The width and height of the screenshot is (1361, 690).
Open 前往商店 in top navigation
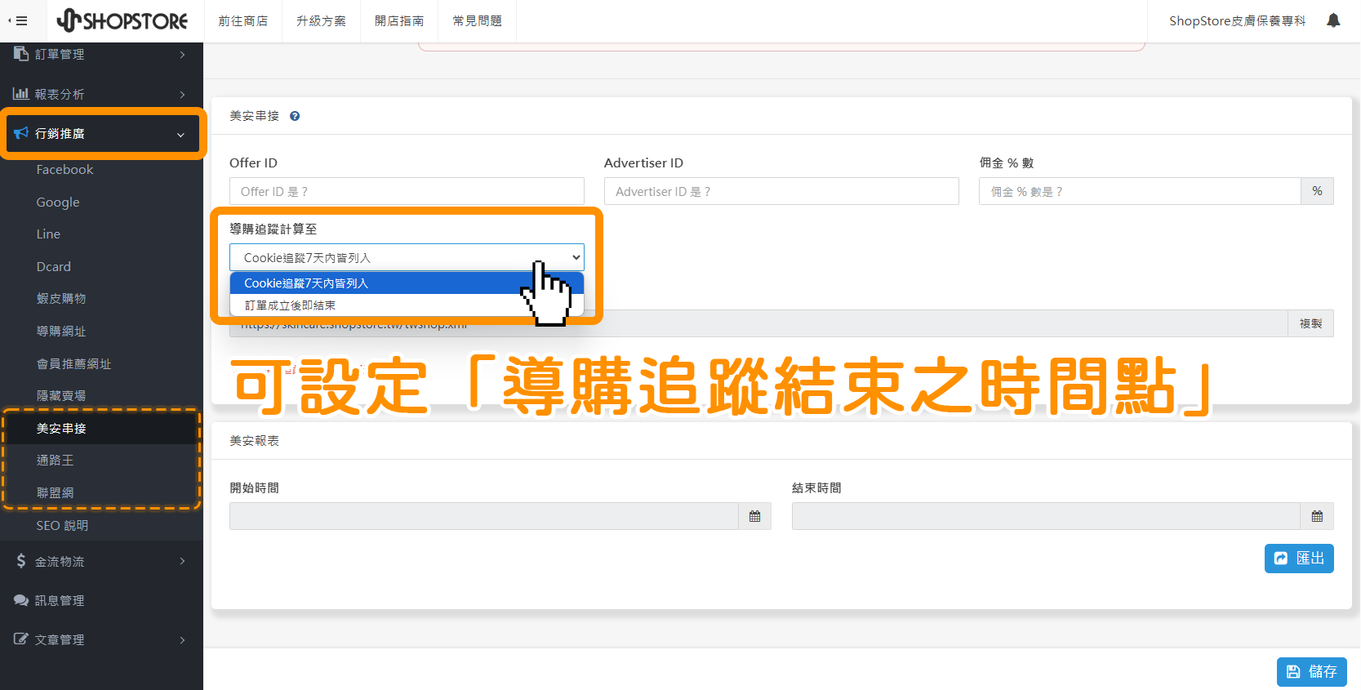(243, 21)
